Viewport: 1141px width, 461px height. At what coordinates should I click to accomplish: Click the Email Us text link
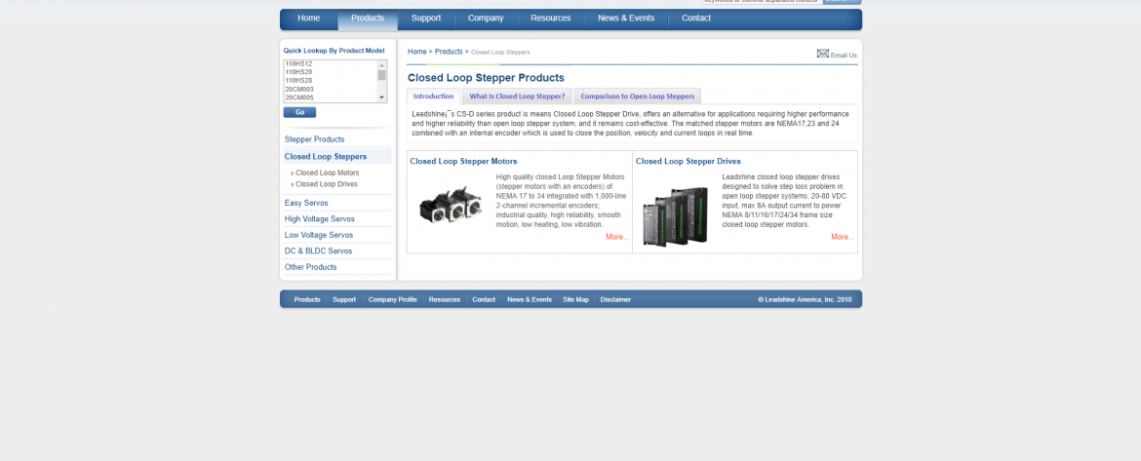pyautogui.click(x=844, y=56)
